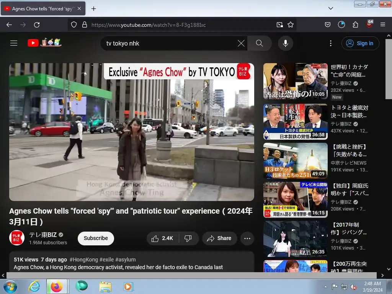
Task: Open the #exile hashtag link
Action: tap(106, 260)
